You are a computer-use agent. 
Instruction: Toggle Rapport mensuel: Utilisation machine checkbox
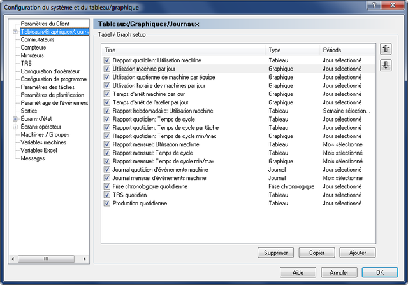coord(106,144)
